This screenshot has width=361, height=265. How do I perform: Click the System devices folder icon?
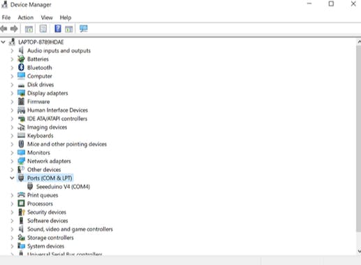[x=21, y=246]
